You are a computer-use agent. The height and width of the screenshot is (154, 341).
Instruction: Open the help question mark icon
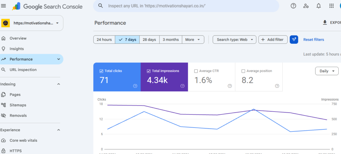point(293,6)
